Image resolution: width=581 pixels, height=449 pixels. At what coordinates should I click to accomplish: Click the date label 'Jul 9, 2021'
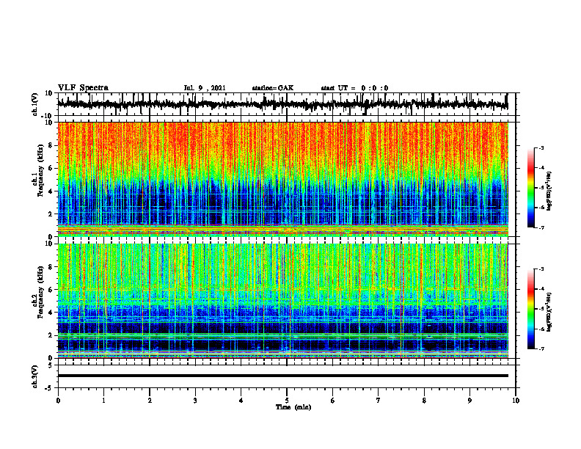pyautogui.click(x=205, y=88)
